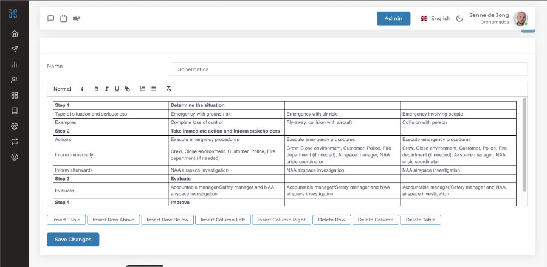Open the home page from sidebar
The width and height of the screenshot is (547, 267).
tap(15, 33)
